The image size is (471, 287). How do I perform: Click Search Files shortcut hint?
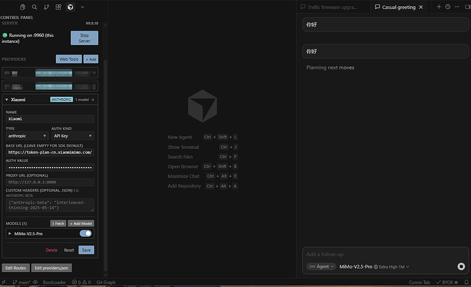pyautogui.click(x=203, y=157)
